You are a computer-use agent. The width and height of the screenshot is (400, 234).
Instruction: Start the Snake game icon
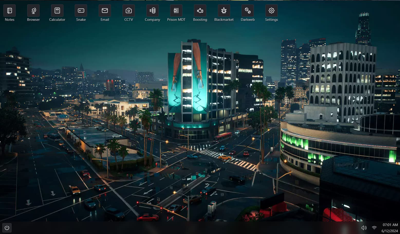click(81, 11)
